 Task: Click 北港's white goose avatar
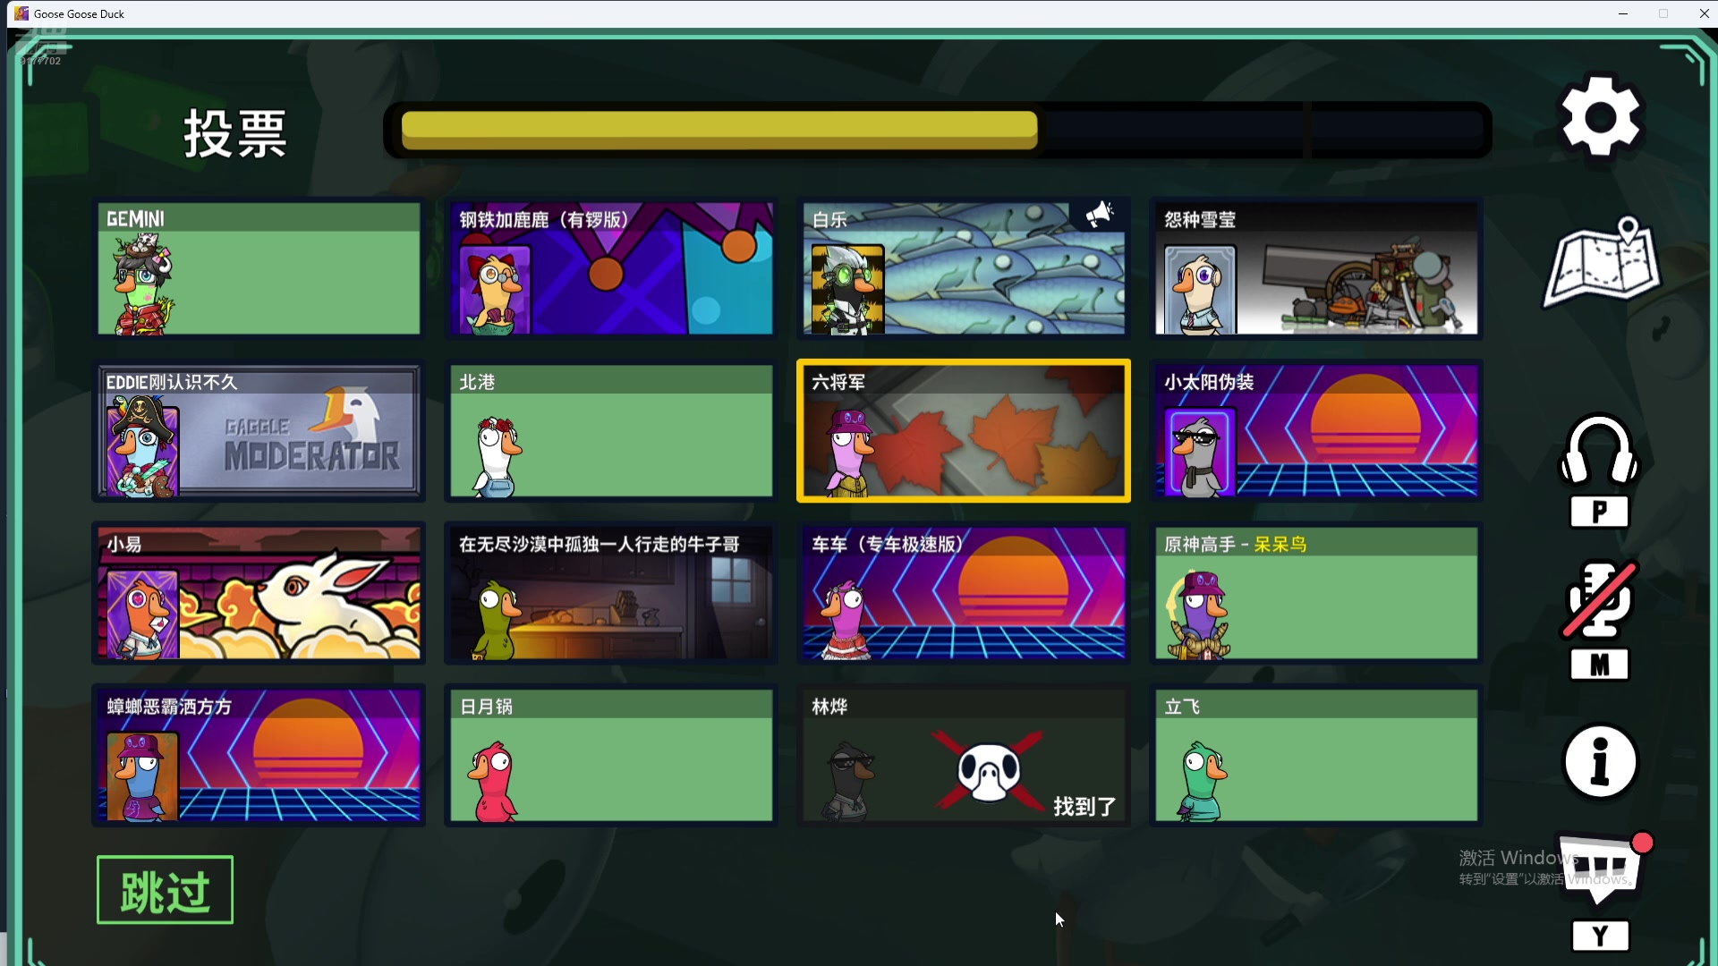point(497,457)
